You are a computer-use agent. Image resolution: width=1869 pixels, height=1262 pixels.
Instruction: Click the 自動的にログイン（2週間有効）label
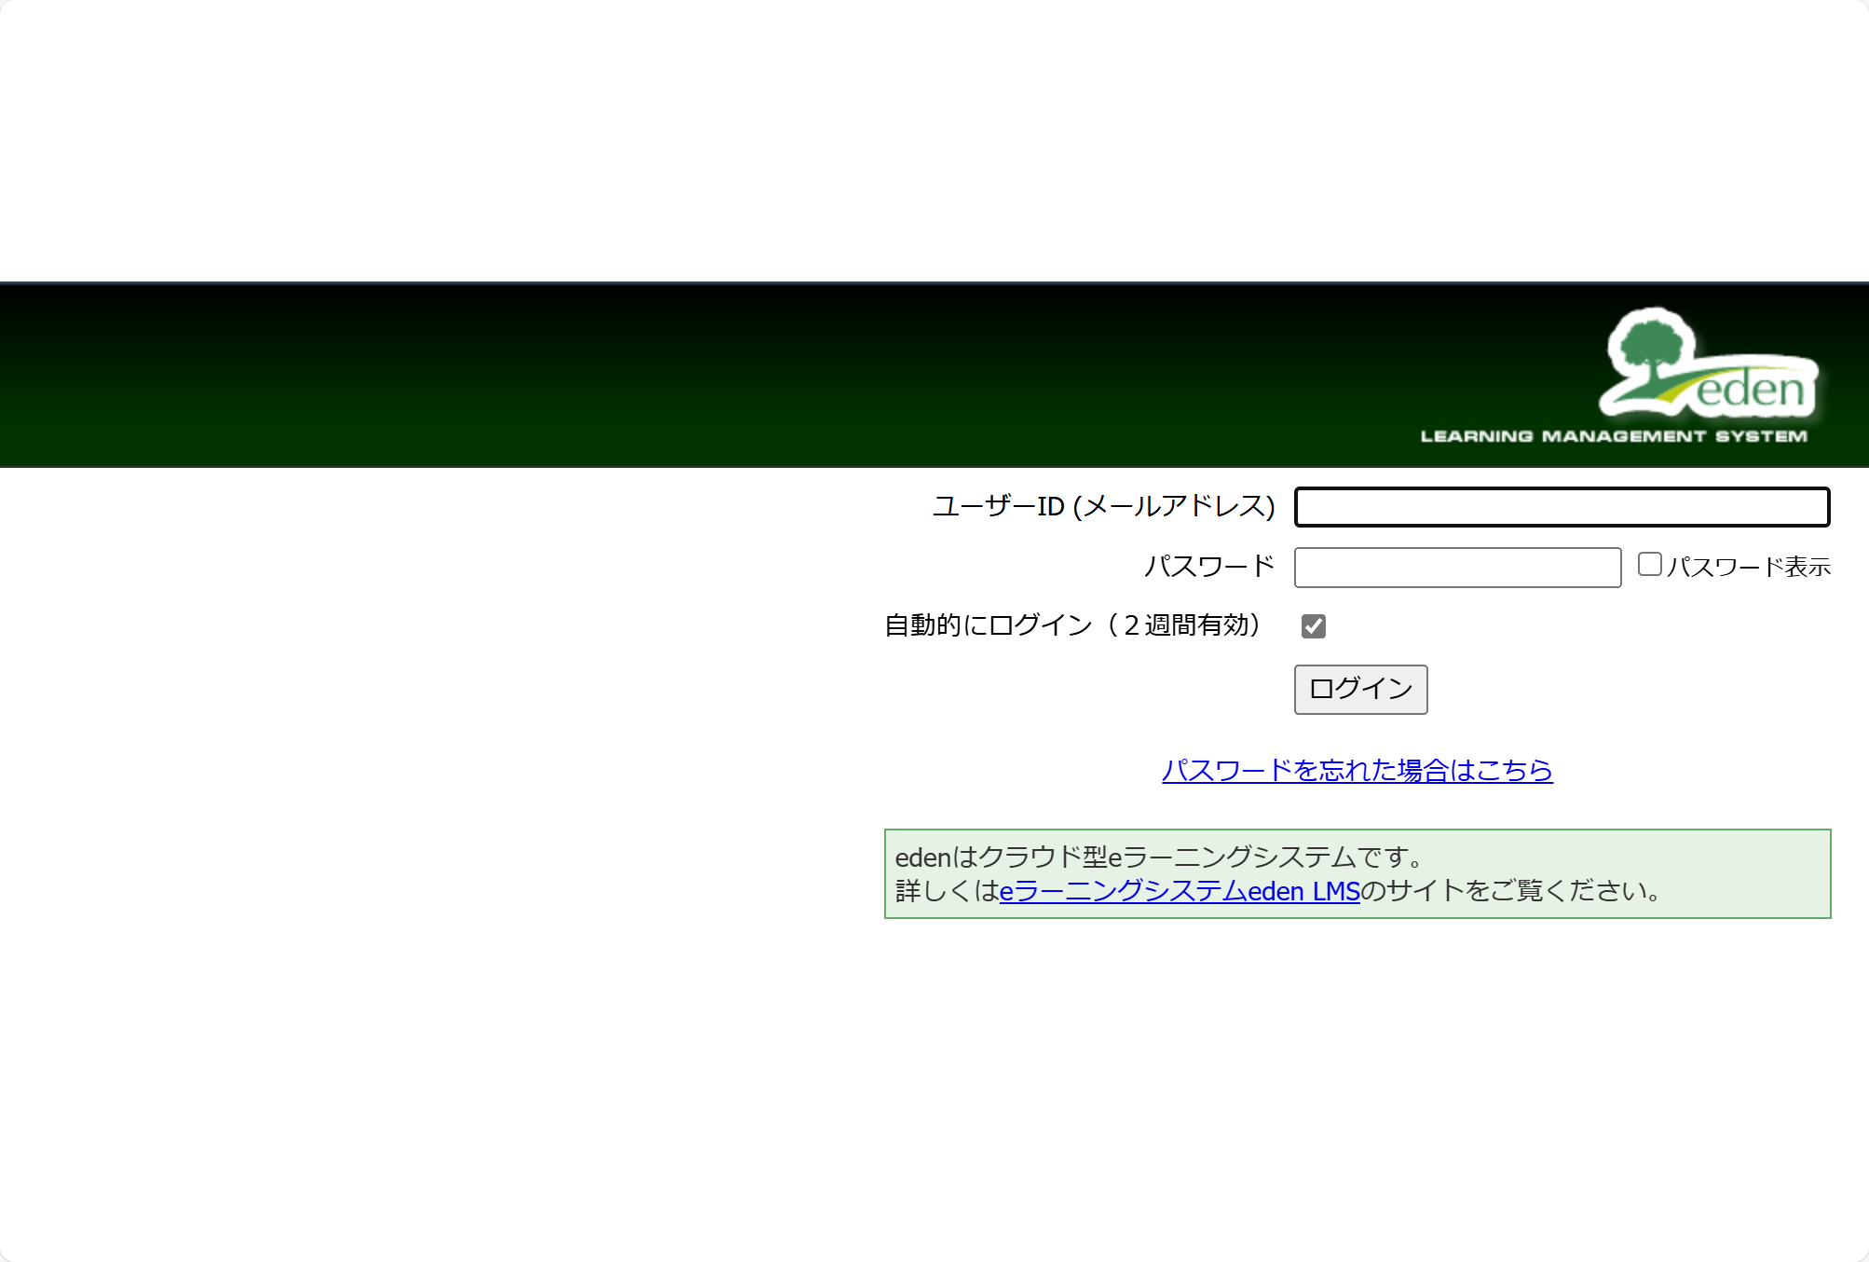click(1072, 624)
